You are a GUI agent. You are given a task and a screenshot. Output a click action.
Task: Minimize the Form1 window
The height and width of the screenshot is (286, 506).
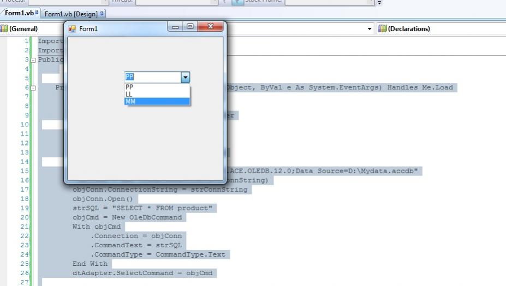click(175, 27)
